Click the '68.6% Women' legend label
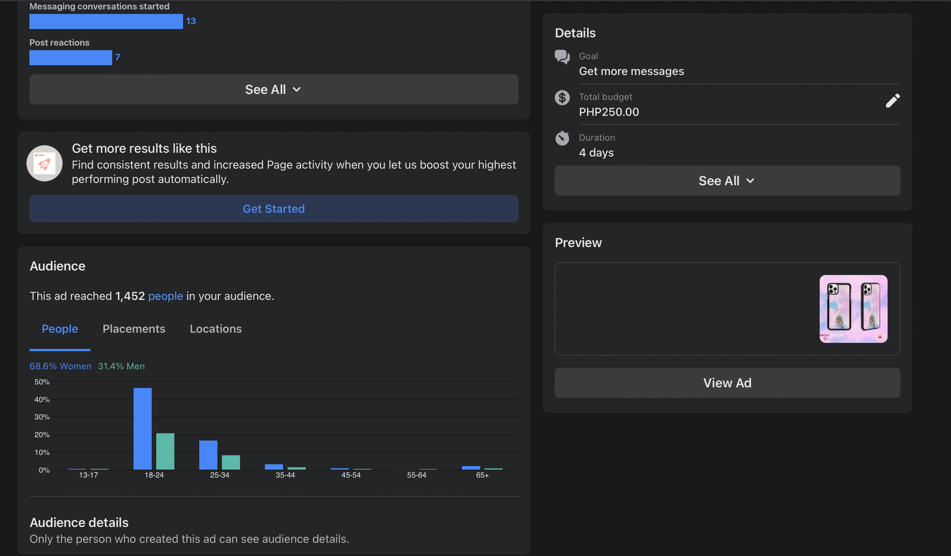951x556 pixels. click(x=60, y=366)
